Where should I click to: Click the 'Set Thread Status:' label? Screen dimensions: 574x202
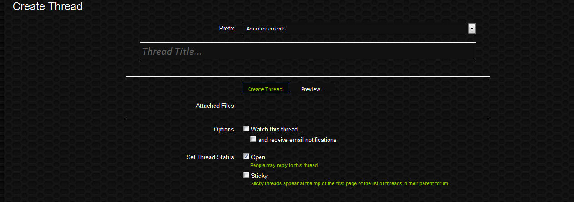click(x=211, y=157)
